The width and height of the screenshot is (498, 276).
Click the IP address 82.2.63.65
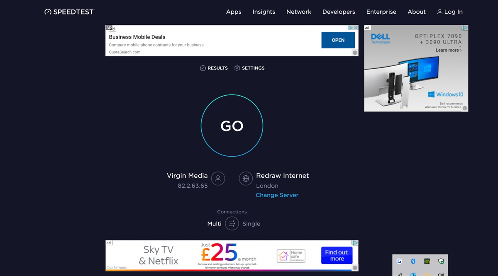point(193,186)
